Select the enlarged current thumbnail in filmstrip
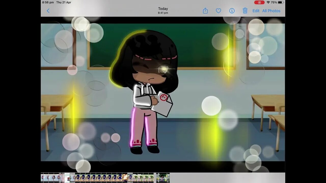 coord(163,177)
